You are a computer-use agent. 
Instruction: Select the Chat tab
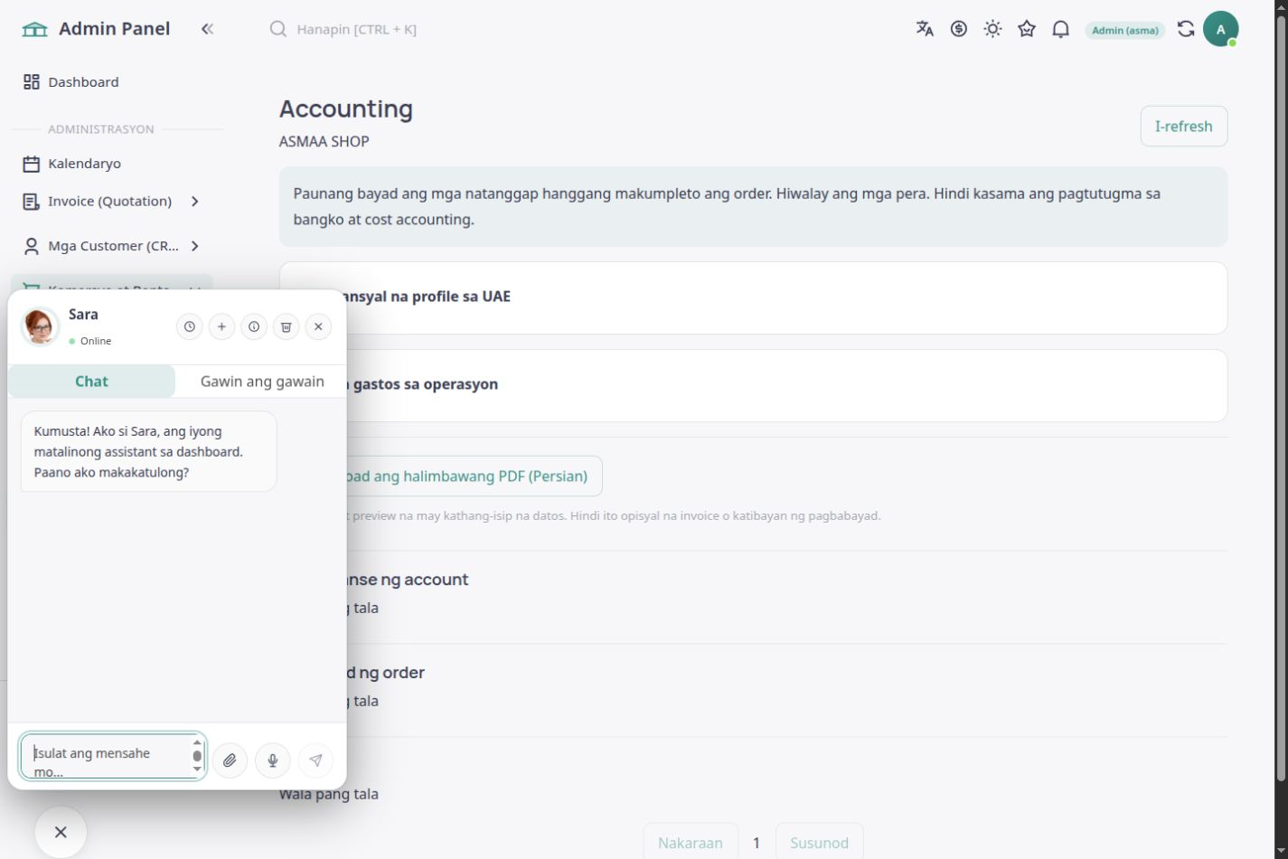(91, 382)
